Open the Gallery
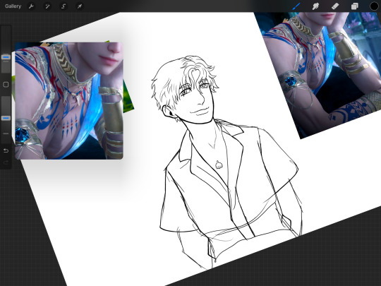Screen dimensions: 381x286 point(13,6)
